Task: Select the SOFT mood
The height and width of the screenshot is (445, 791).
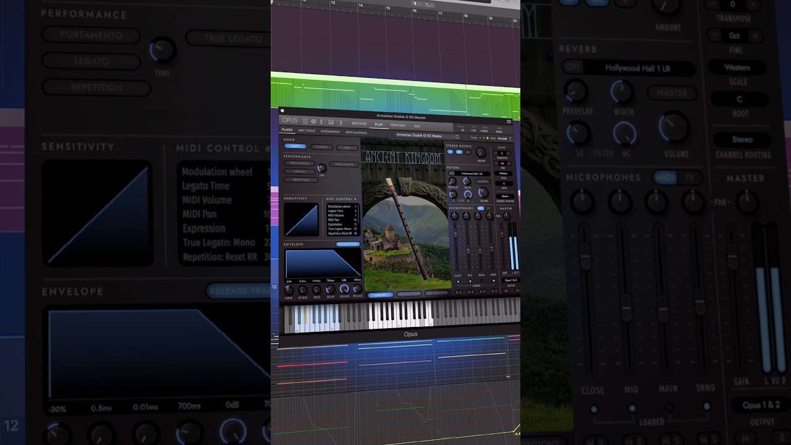Action: click(x=295, y=146)
